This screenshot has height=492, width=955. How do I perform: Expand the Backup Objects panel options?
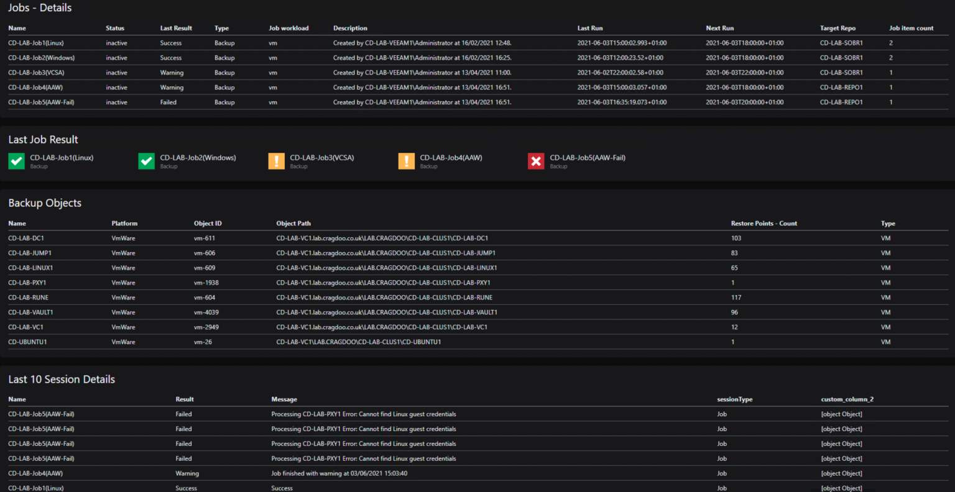pos(45,203)
